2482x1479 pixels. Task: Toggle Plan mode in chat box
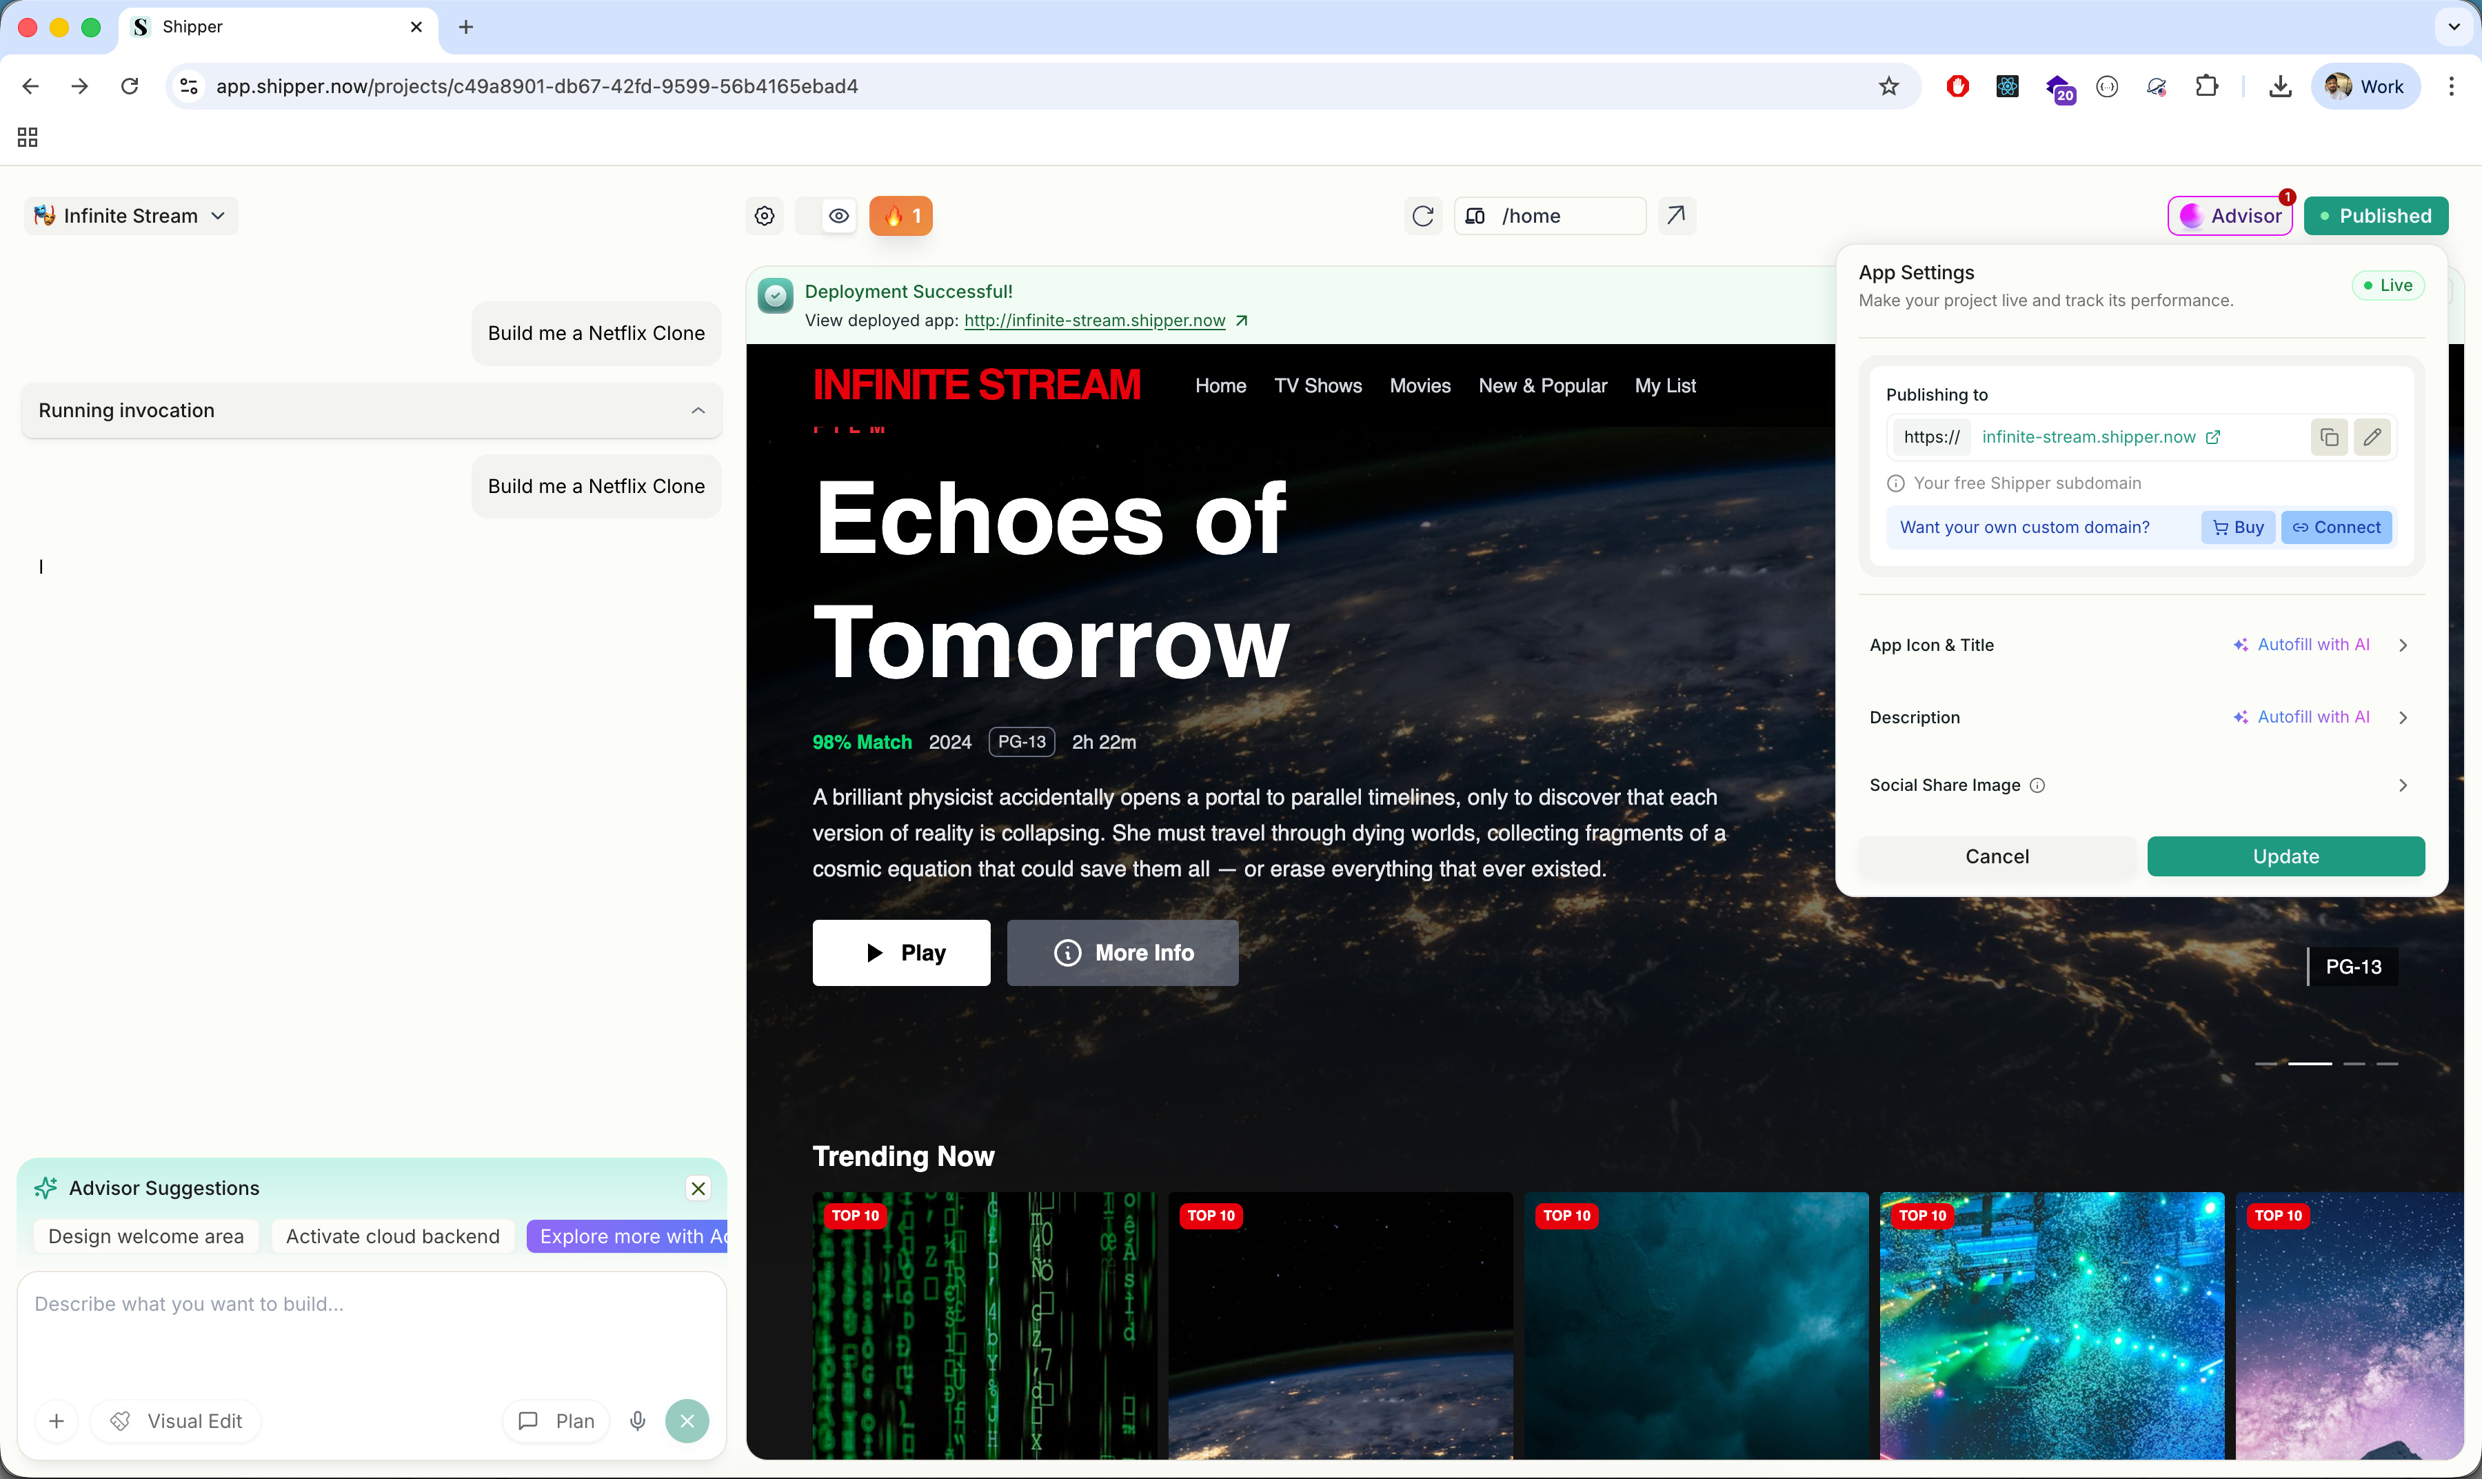556,1421
